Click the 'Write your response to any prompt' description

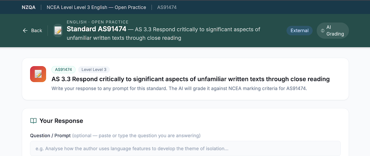179,89
